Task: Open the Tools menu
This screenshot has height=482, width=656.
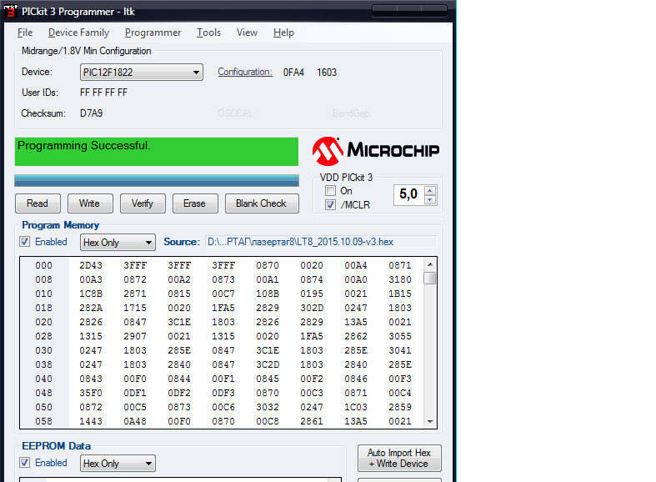Action: pyautogui.click(x=208, y=33)
